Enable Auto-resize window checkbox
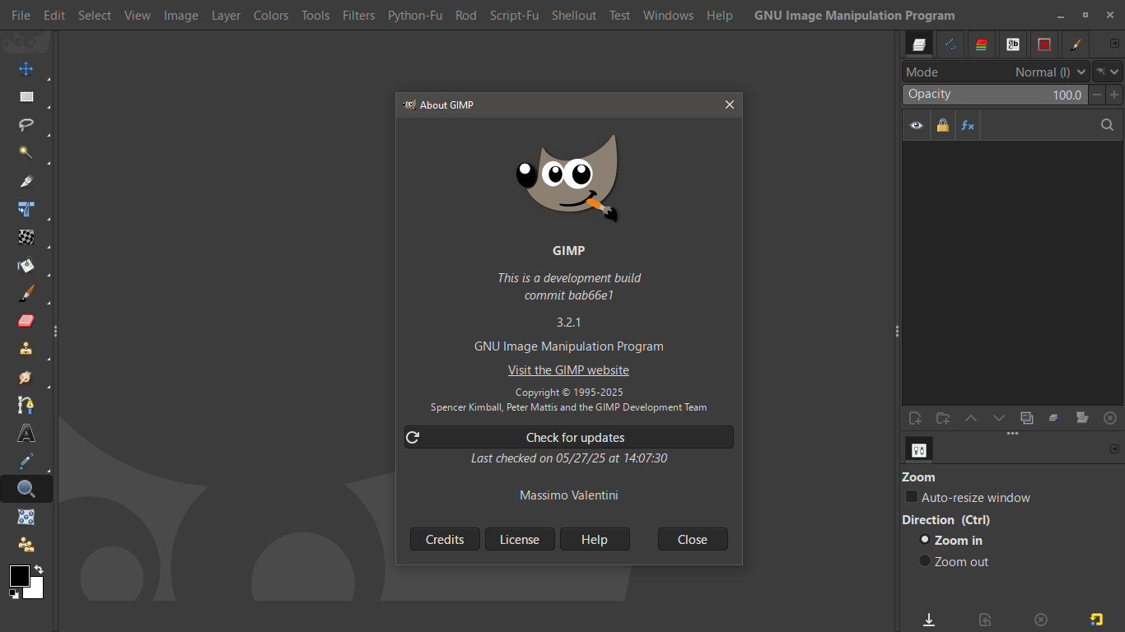Viewport: 1125px width, 632px height. tap(912, 497)
